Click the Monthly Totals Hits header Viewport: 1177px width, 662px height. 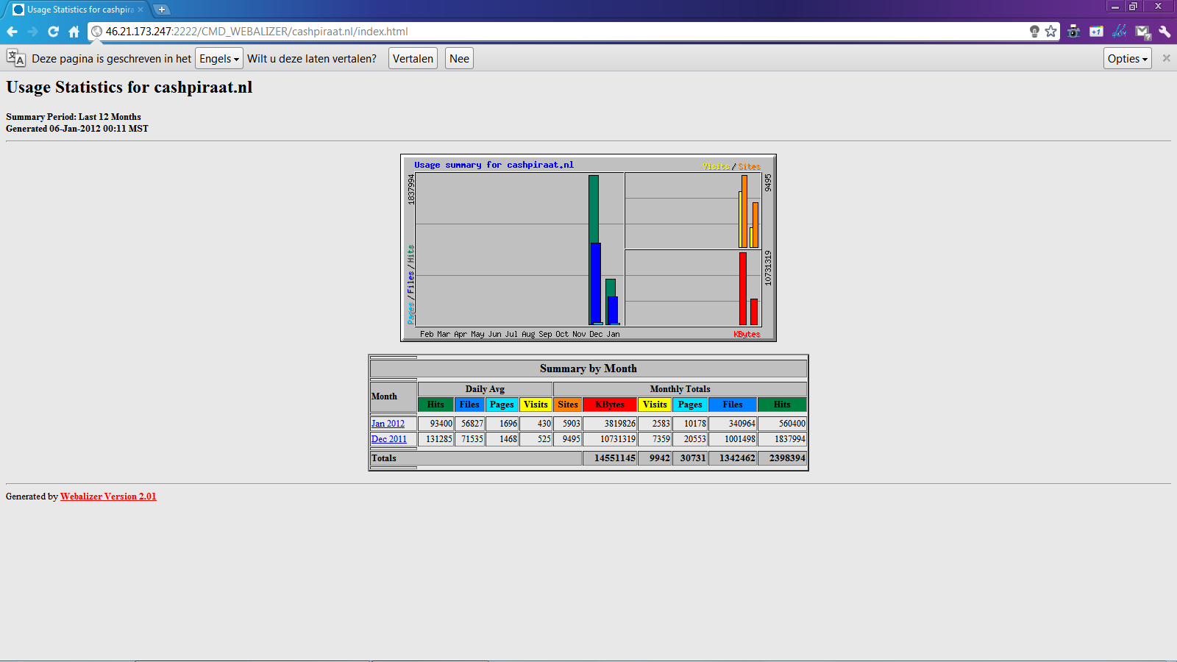pyautogui.click(x=782, y=405)
